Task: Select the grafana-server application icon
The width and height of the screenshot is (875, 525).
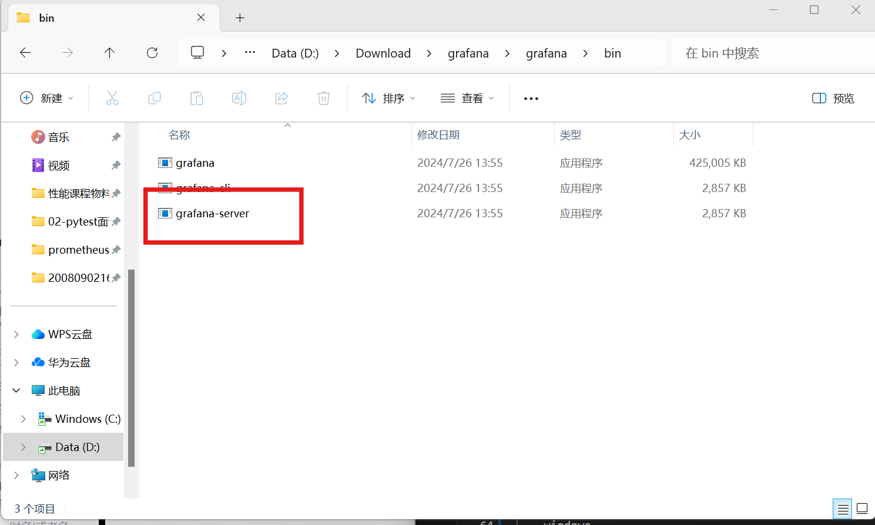Action: (165, 213)
